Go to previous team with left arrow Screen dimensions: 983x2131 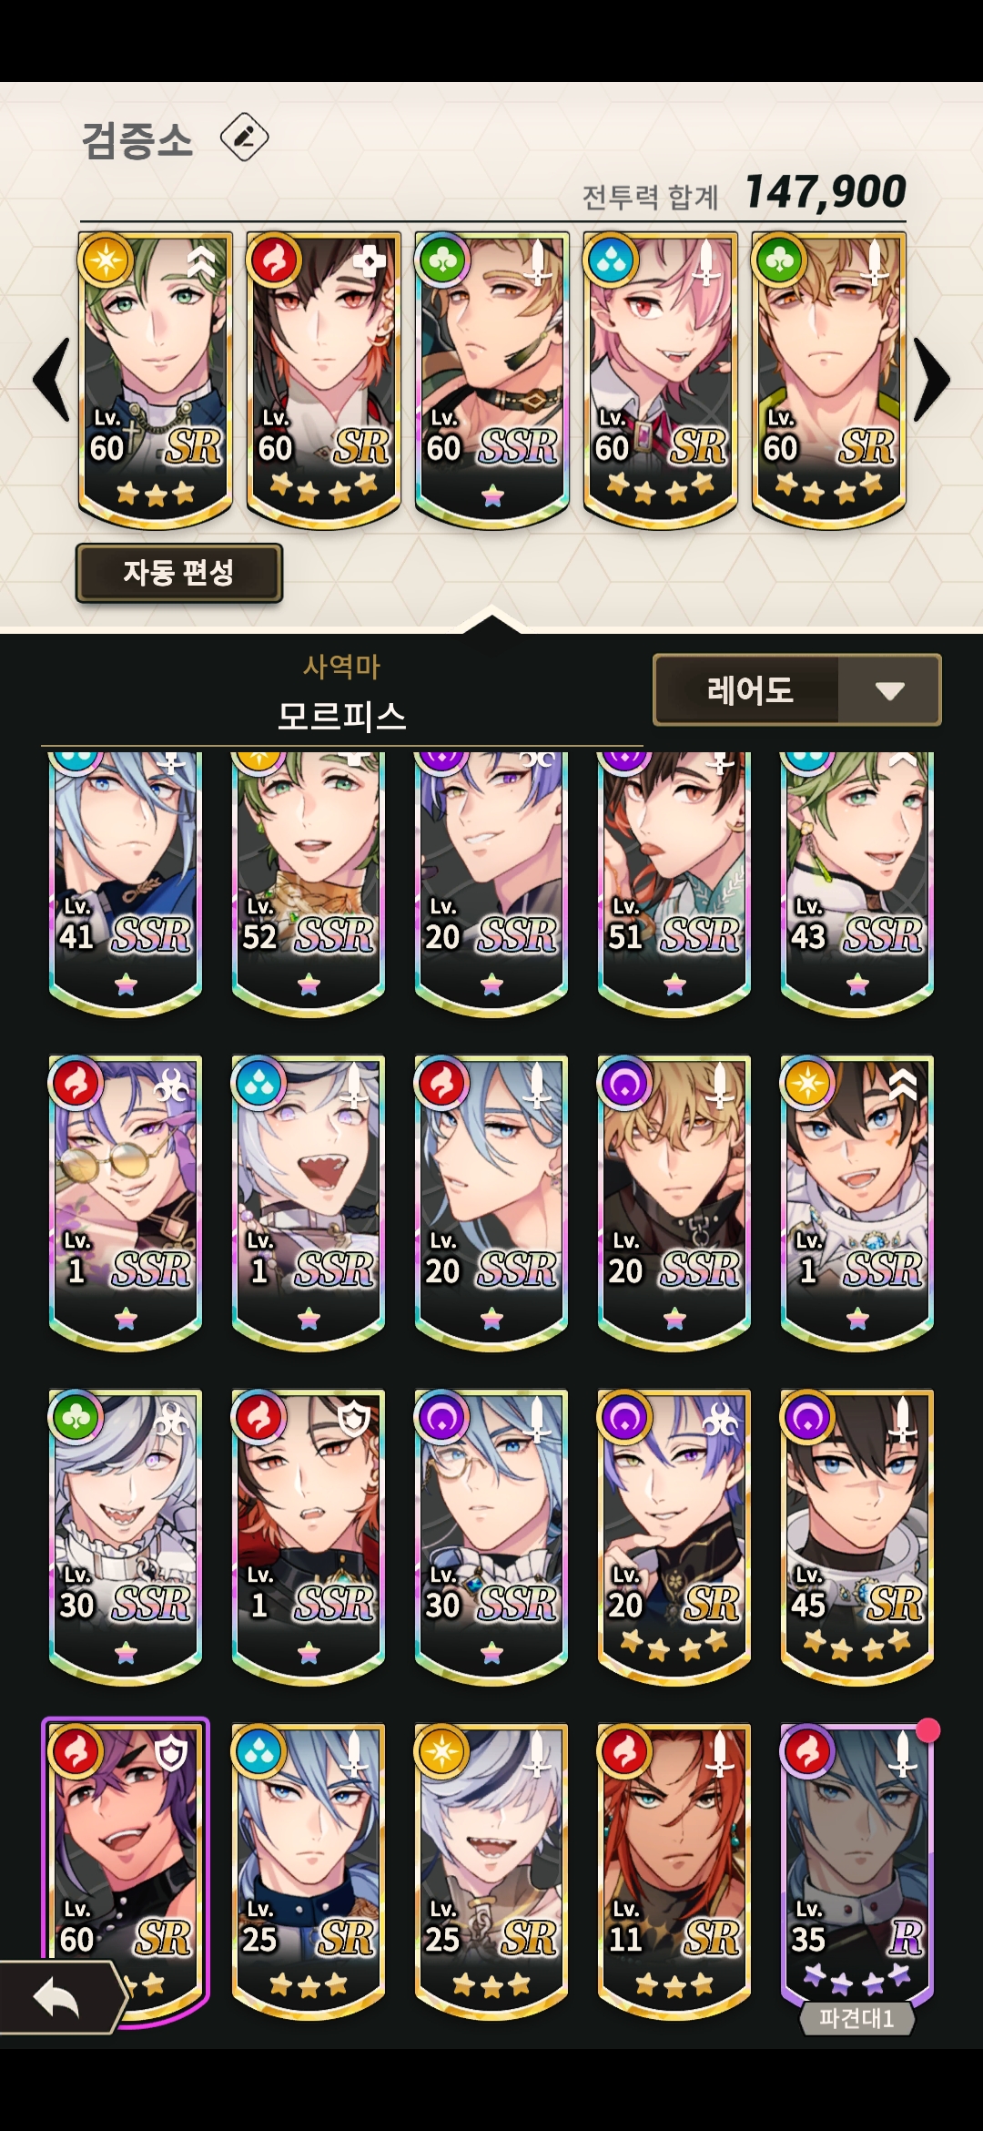click(x=53, y=379)
